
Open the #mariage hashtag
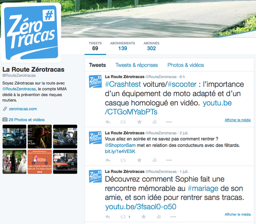(203, 188)
